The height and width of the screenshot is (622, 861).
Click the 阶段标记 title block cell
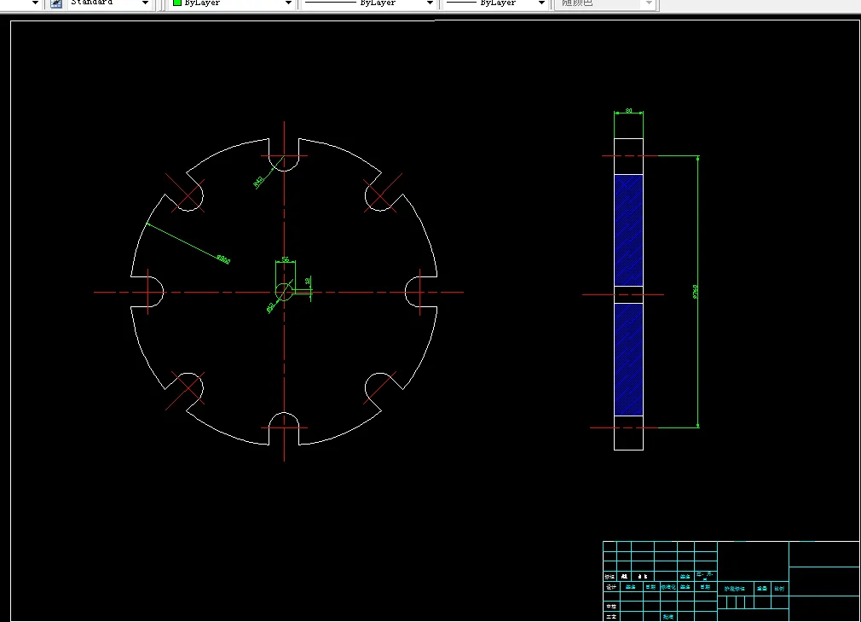pos(734,589)
